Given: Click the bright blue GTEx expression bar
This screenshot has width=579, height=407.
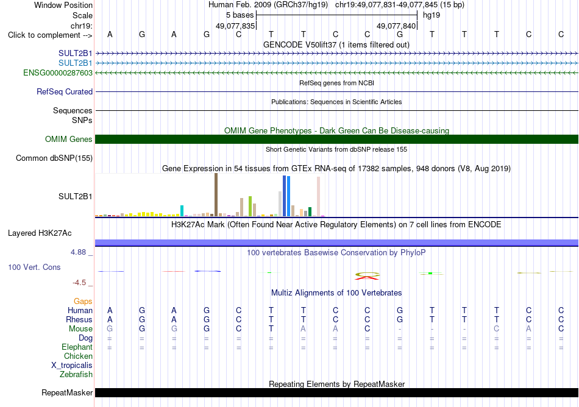Looking at the screenshot, I should (x=288, y=196).
